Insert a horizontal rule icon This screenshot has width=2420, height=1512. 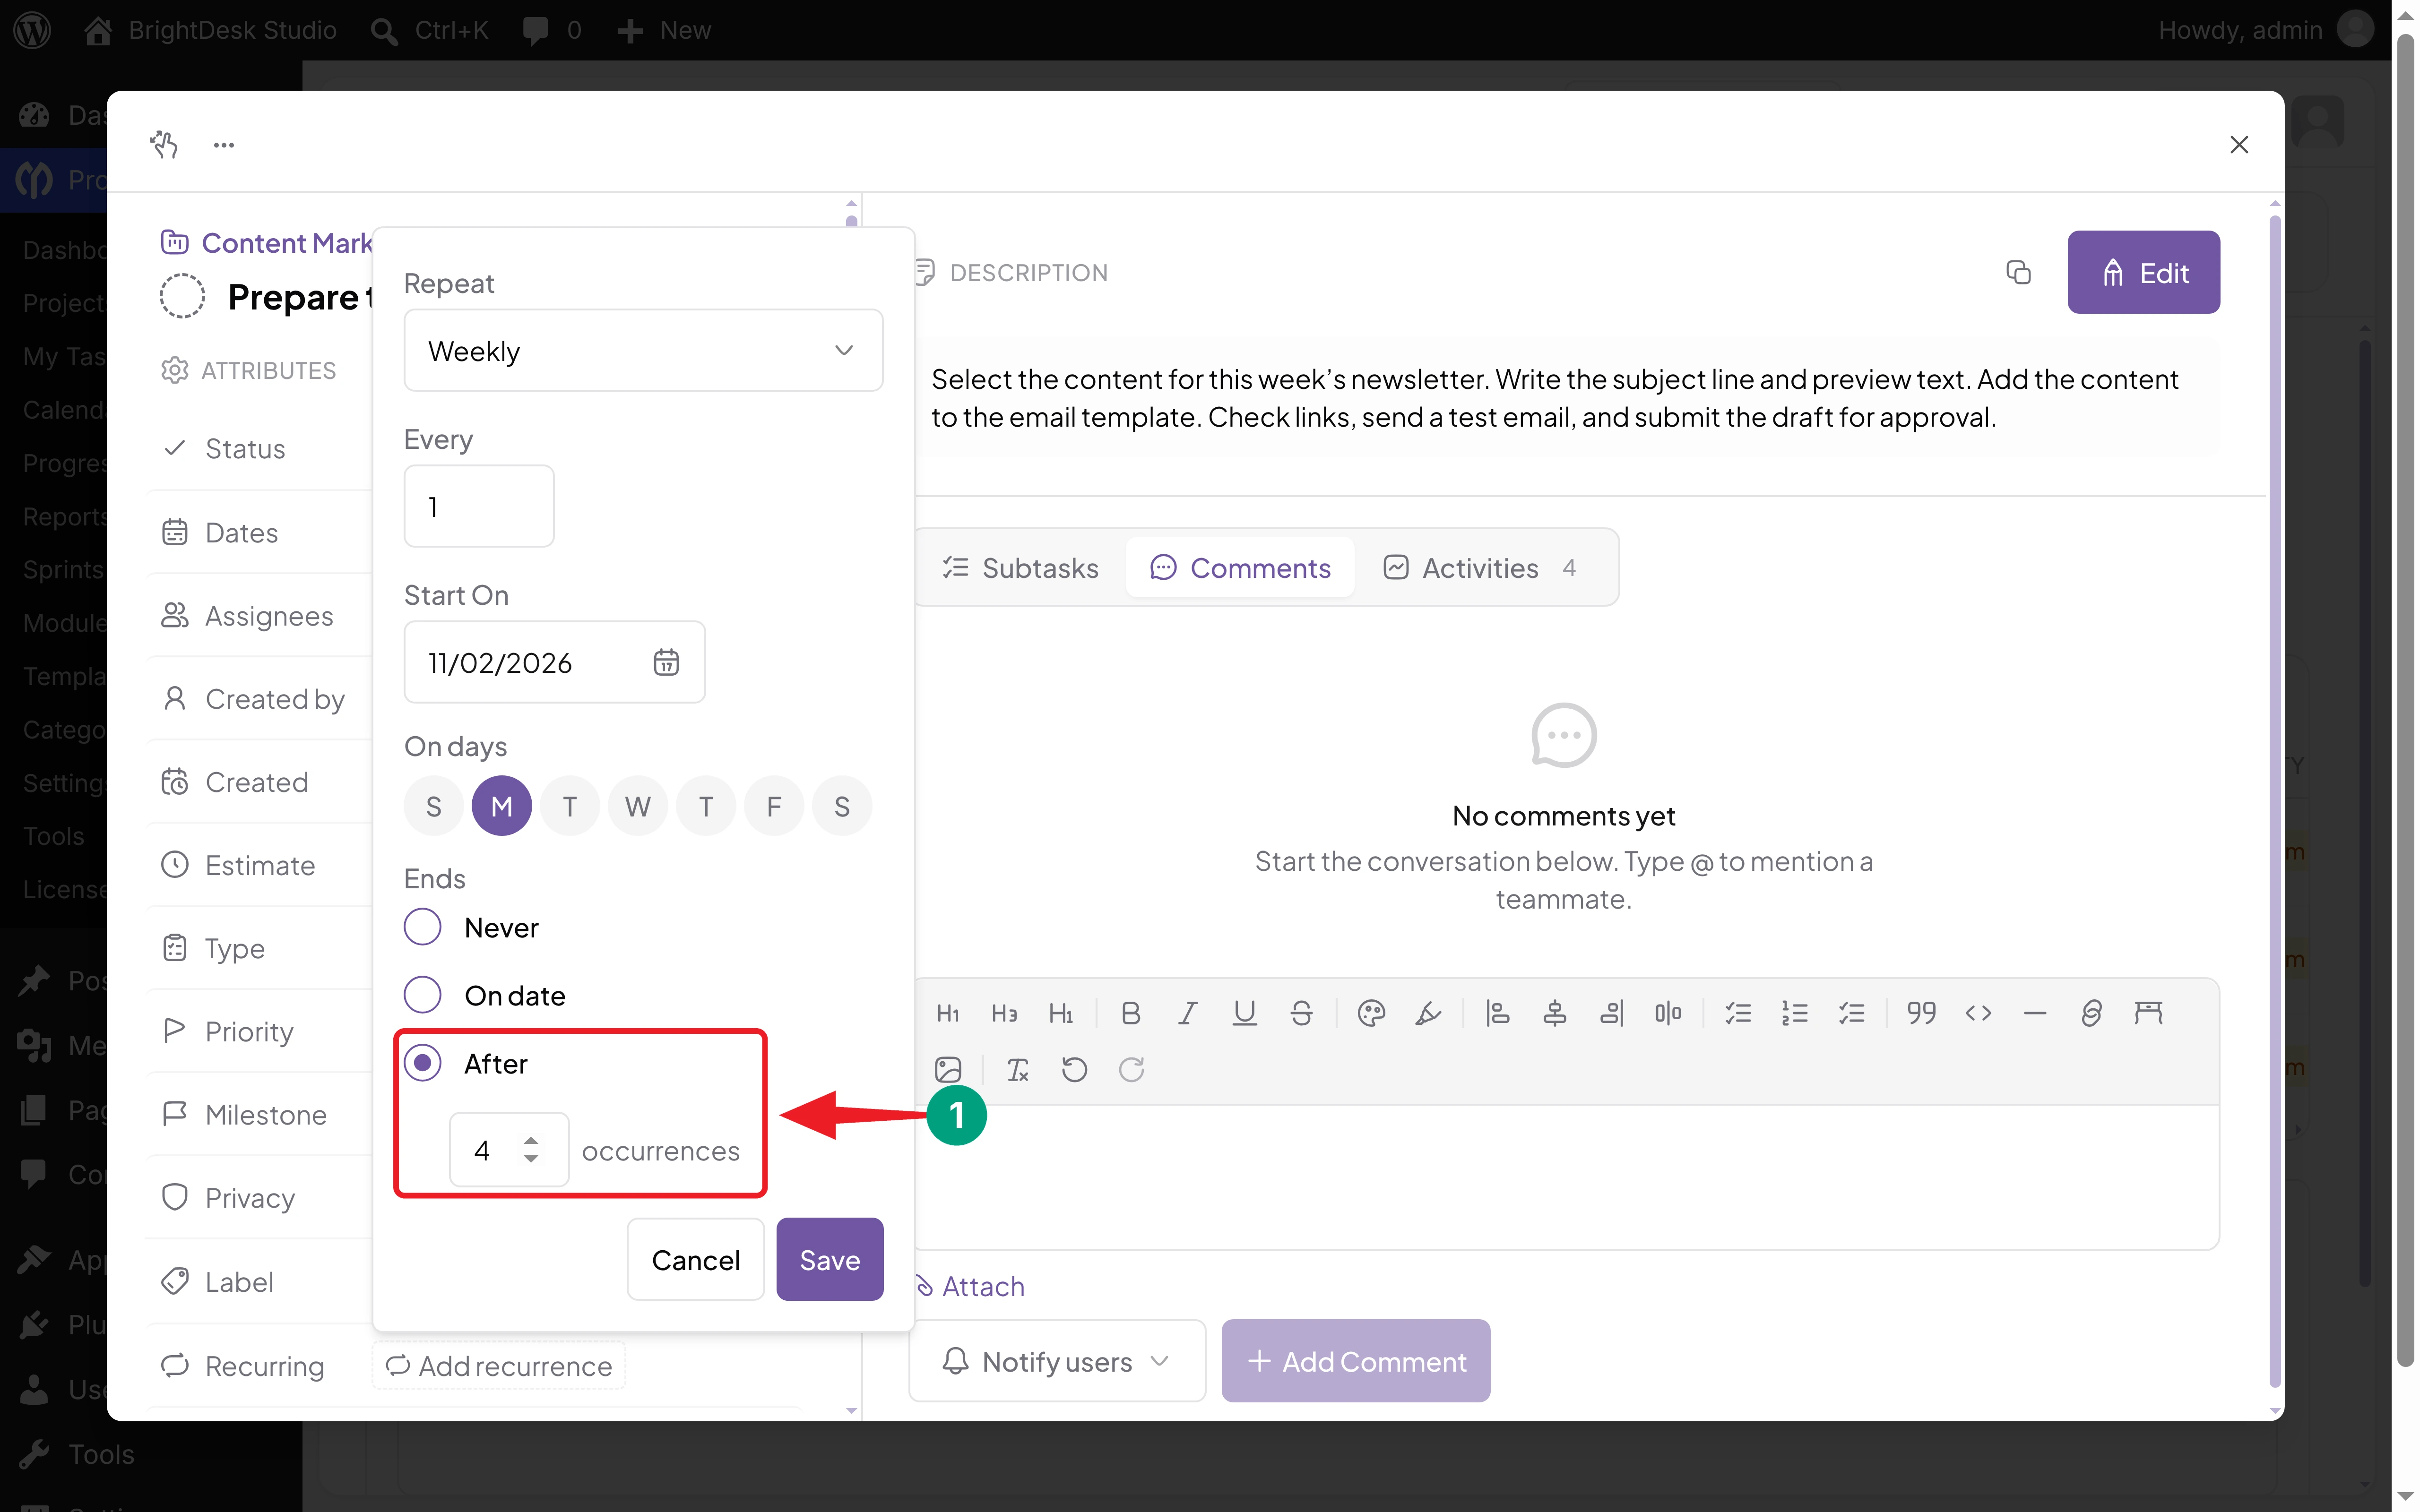(x=2034, y=1013)
